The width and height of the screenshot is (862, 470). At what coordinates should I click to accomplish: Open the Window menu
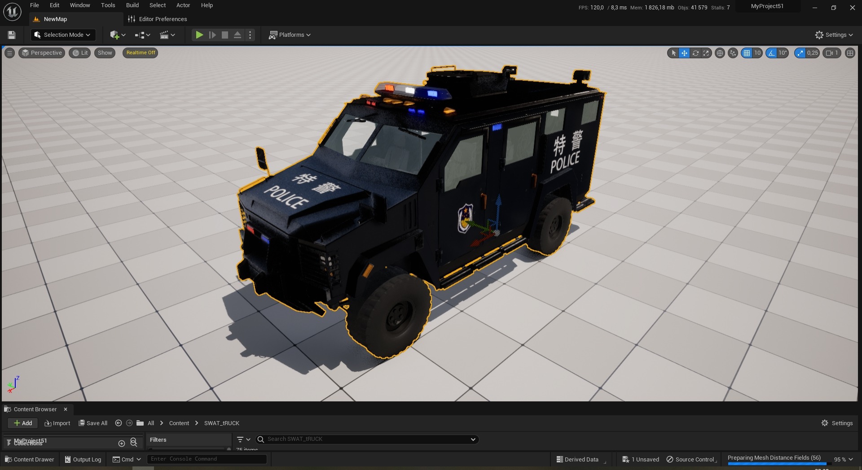click(x=80, y=5)
